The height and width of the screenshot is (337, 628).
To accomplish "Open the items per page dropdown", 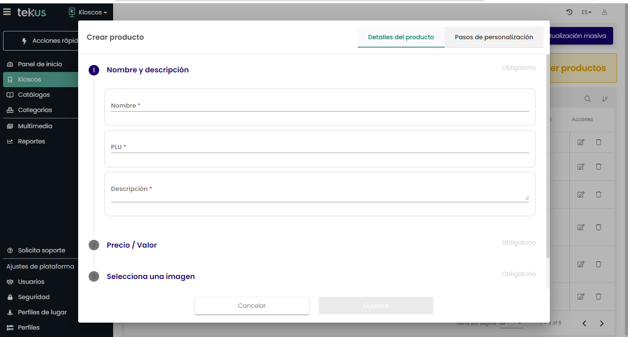I will [511, 323].
